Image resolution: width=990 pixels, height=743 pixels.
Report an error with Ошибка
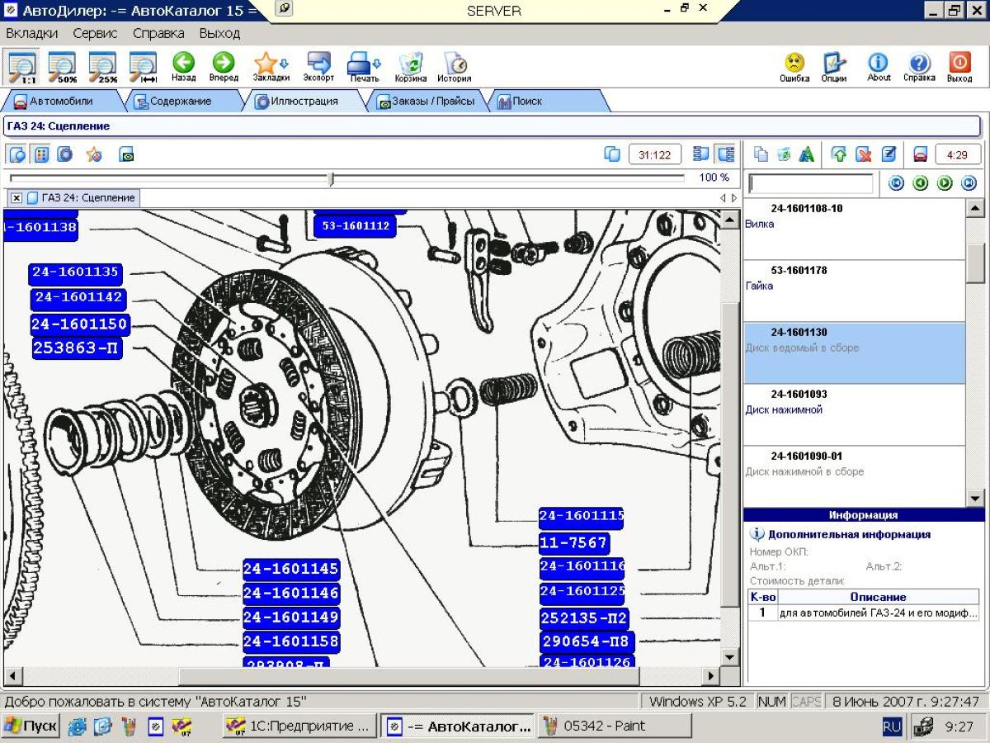pos(794,67)
